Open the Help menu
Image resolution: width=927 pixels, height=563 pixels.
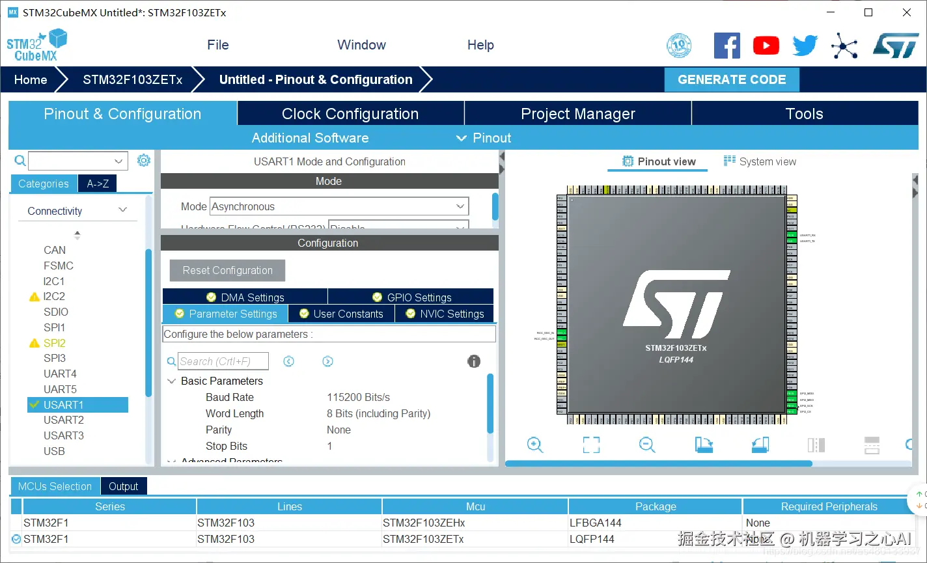click(480, 45)
